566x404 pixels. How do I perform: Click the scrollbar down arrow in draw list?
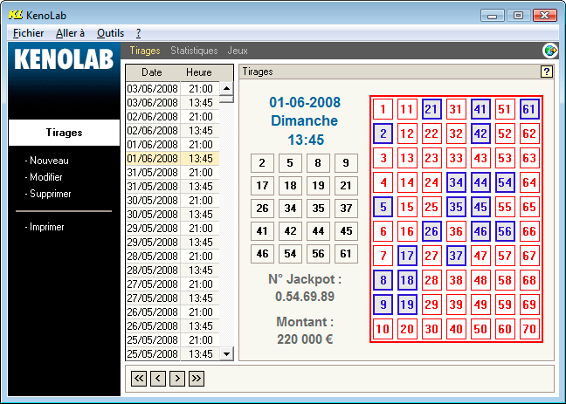click(x=227, y=354)
